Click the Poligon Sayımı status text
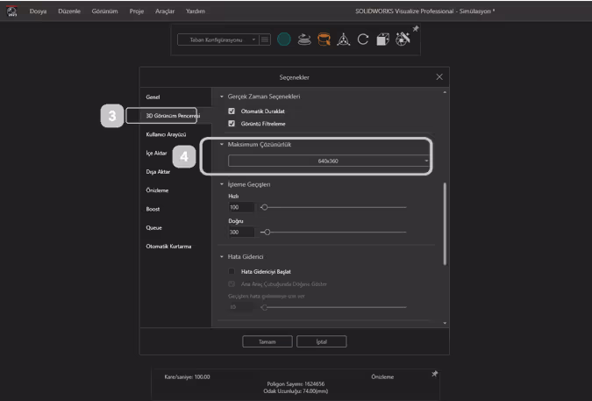 pyautogui.click(x=296, y=384)
